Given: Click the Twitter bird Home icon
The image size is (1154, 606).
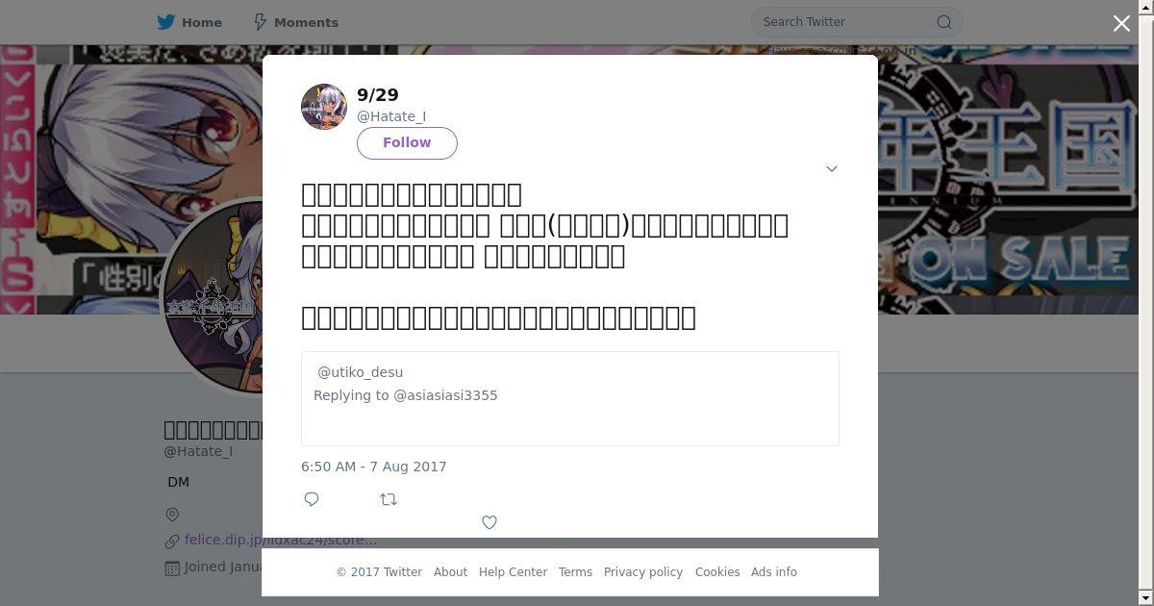Looking at the screenshot, I should (x=166, y=21).
